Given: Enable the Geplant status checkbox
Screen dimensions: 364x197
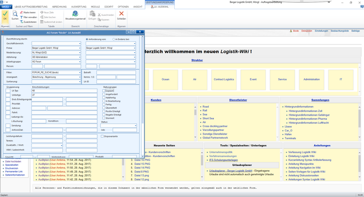Looking at the screenshot, I should (104, 91).
